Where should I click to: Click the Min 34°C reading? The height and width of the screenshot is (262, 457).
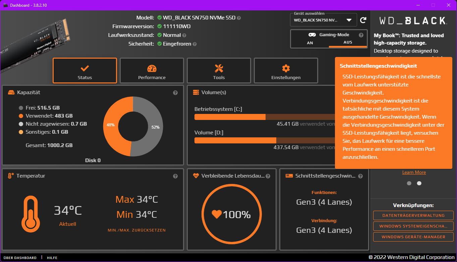(x=137, y=214)
